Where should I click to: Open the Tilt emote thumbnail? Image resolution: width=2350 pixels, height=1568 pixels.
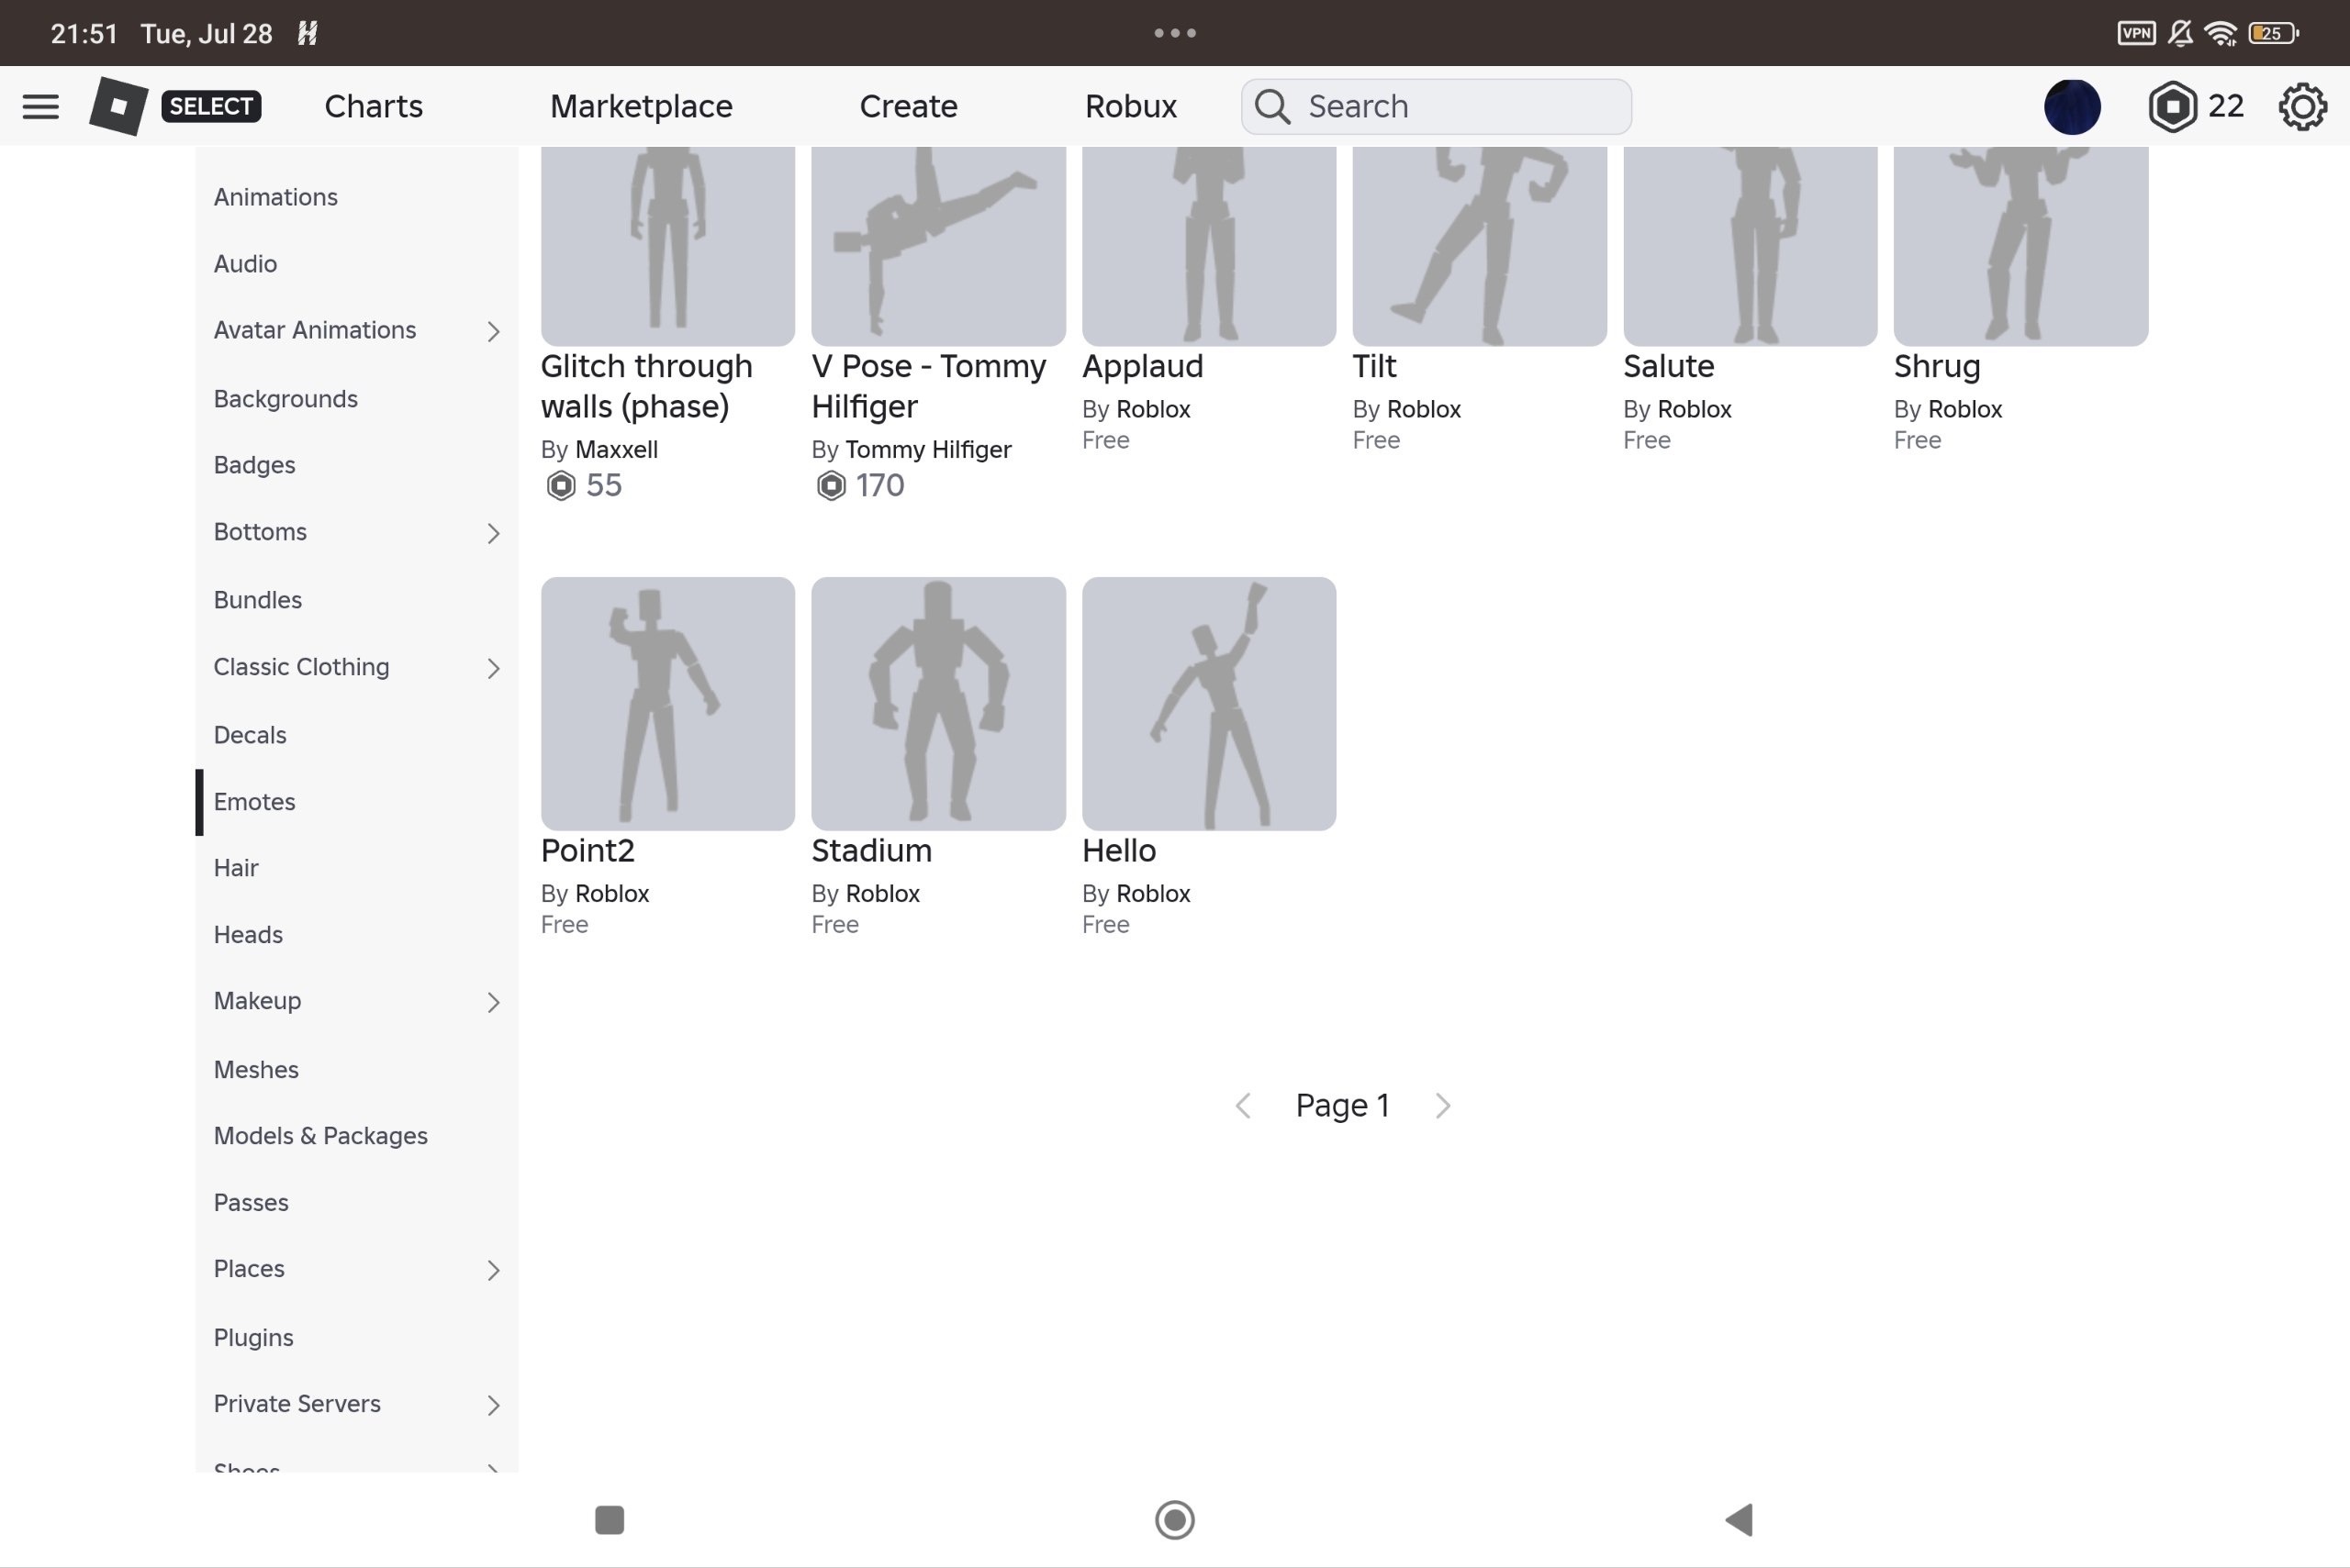[x=1479, y=246]
